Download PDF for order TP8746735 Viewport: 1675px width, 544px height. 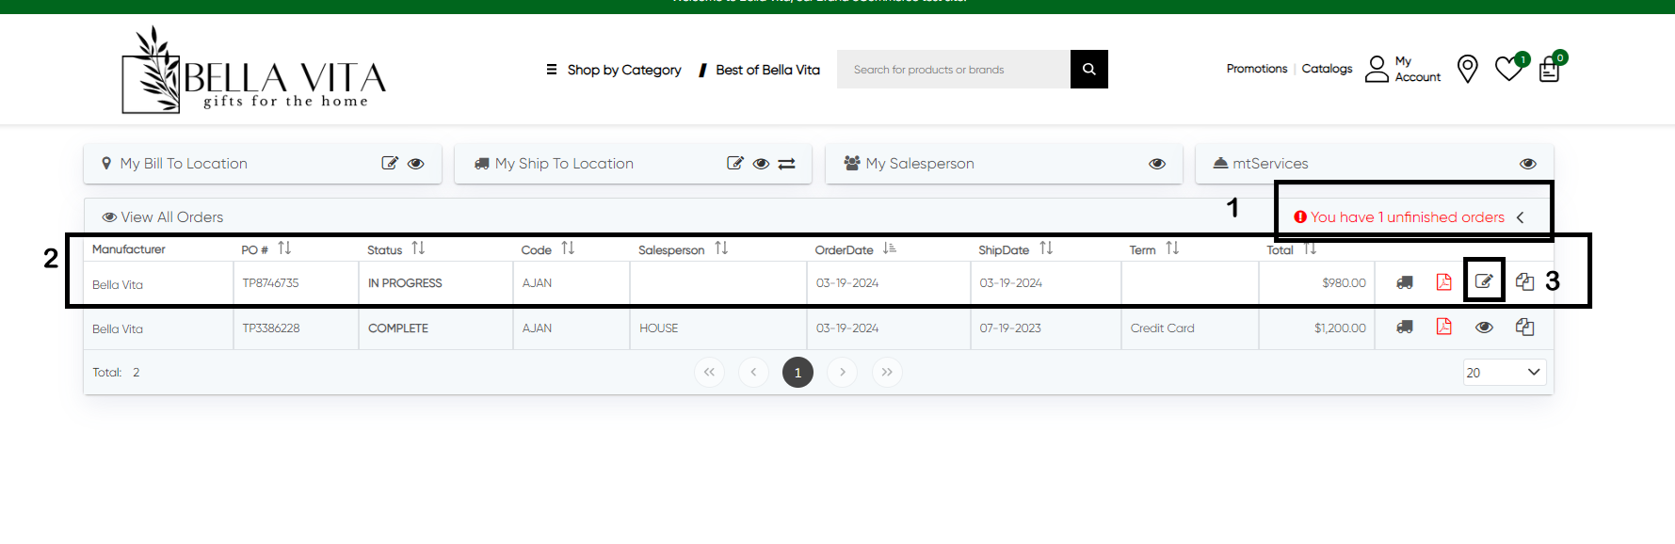[x=1443, y=281]
